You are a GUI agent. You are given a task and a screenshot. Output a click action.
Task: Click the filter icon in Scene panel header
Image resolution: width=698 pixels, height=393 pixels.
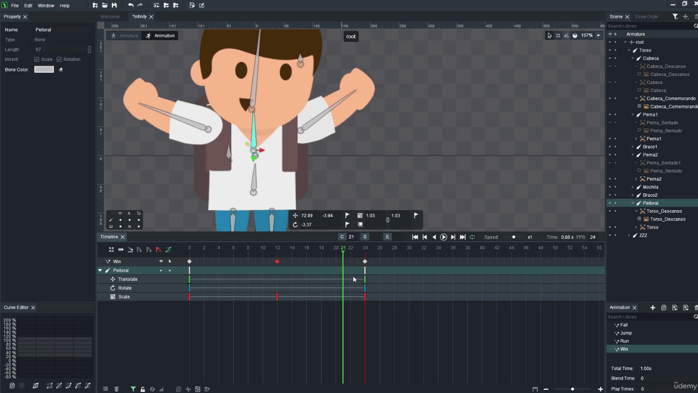coord(675,16)
